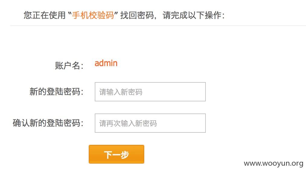Click the 下一步 orange button
The image size is (306, 172).
tap(116, 154)
